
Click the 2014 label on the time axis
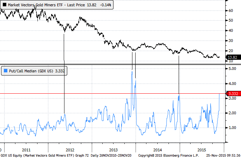158,148
